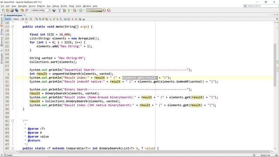Screen dimensions: 279x157
Task: Click the vertical editor scrollbar
Action: pos(275,65)
